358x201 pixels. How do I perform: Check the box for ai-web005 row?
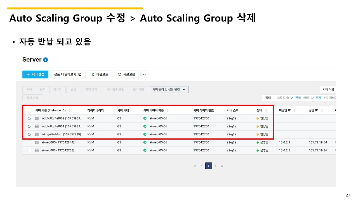[x=29, y=142]
